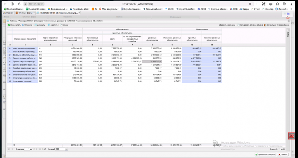Screen dimensions: 298x158
Task: Select the [0503738] ОТЧЕТ об обязательствах tab
Action: 57,13
